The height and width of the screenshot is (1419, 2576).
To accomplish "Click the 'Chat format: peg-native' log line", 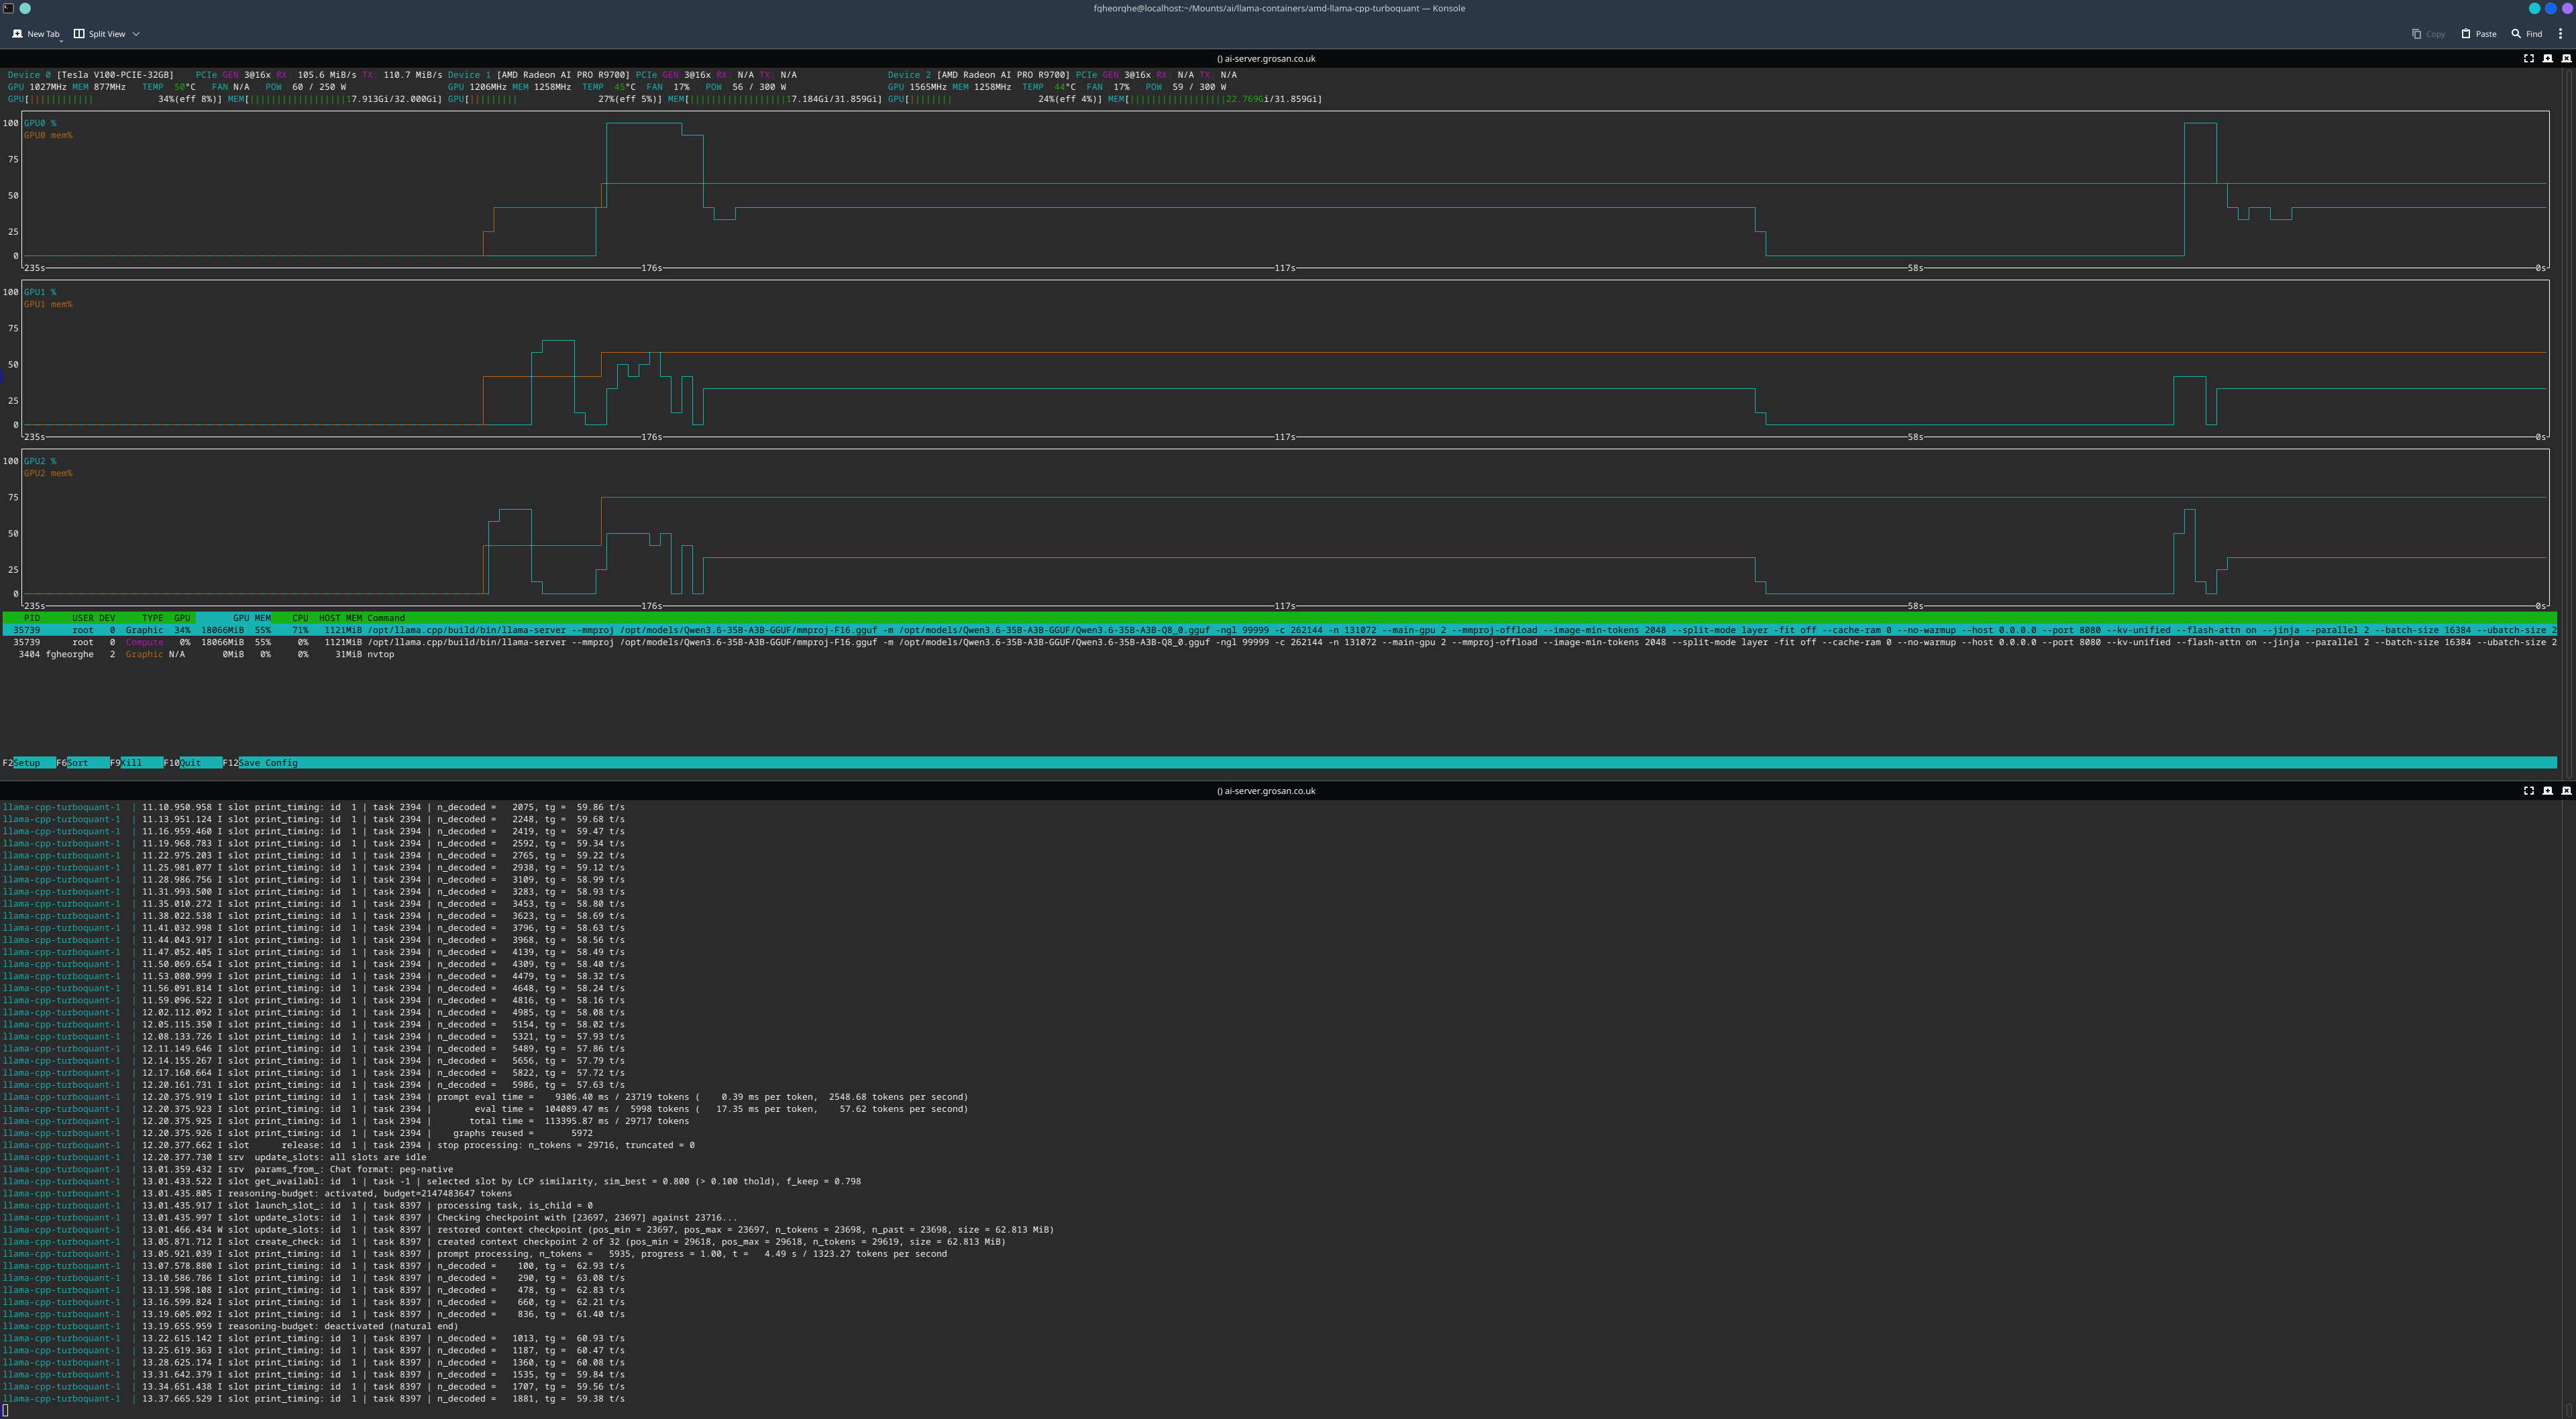I will [x=228, y=1169].
